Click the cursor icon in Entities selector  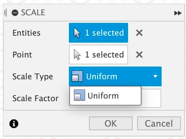tap(77, 33)
